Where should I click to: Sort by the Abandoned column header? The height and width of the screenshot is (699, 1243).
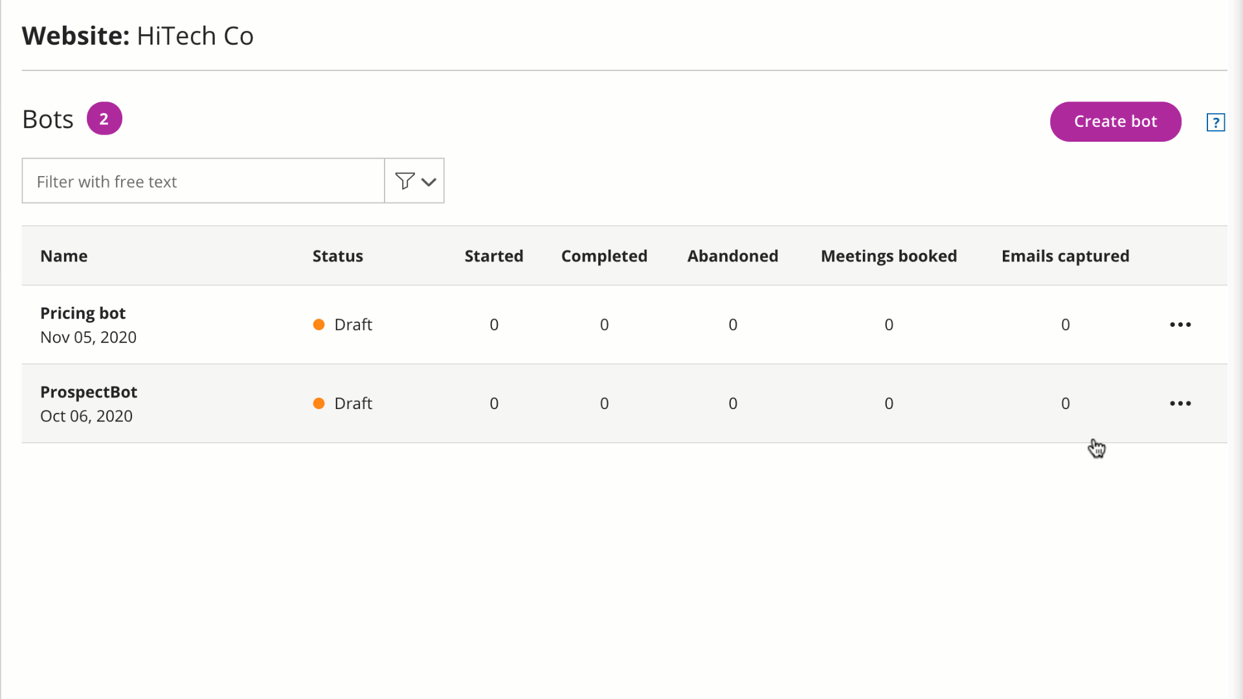tap(732, 256)
